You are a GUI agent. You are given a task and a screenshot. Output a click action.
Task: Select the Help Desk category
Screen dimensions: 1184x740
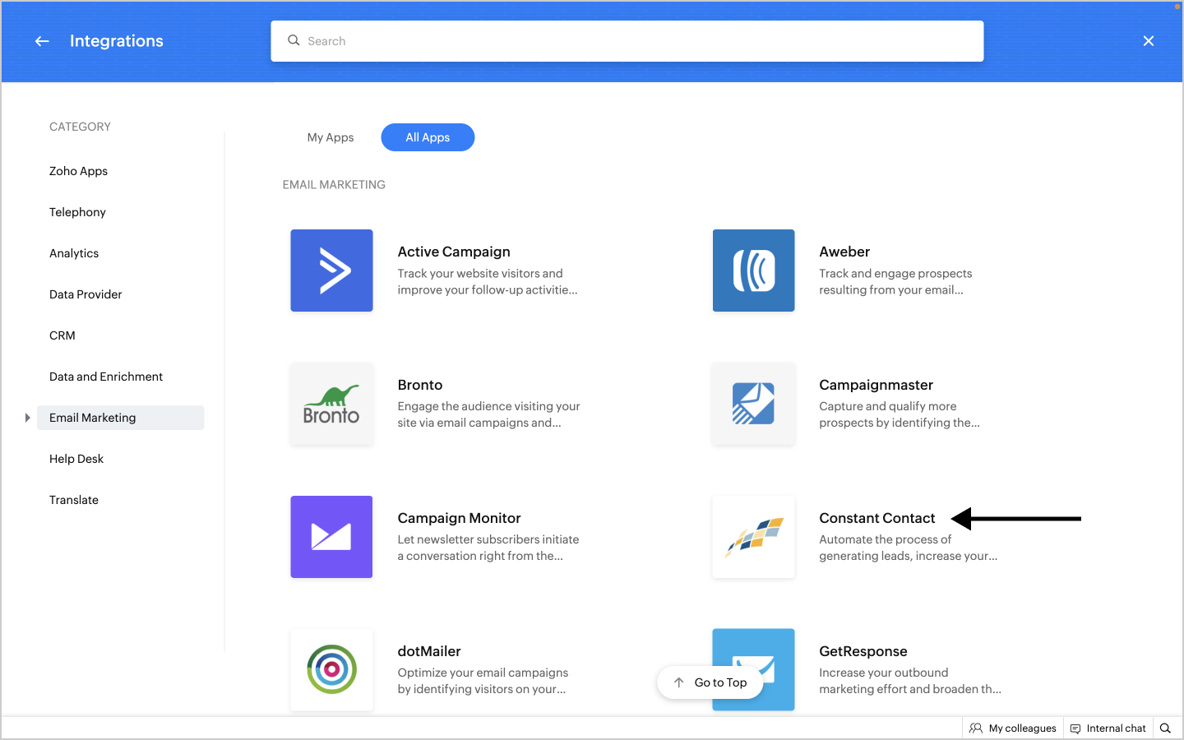pos(76,459)
